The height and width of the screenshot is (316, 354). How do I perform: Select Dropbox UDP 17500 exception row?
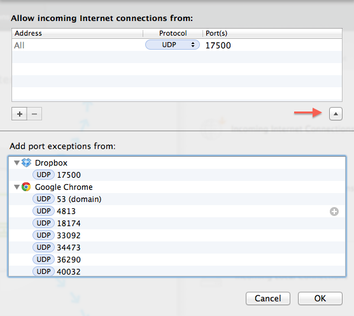177,175
